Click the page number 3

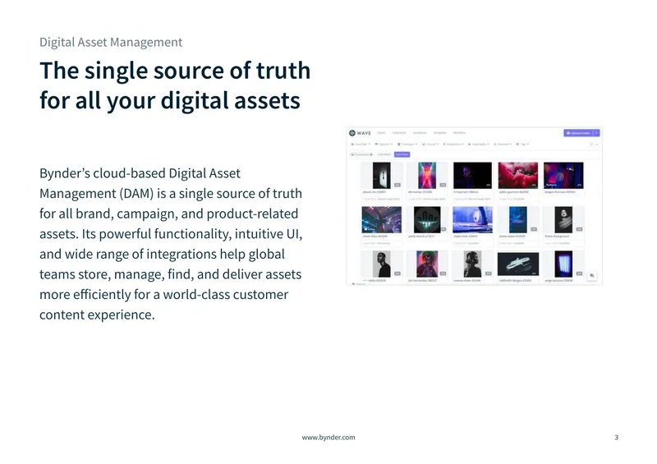tap(617, 438)
